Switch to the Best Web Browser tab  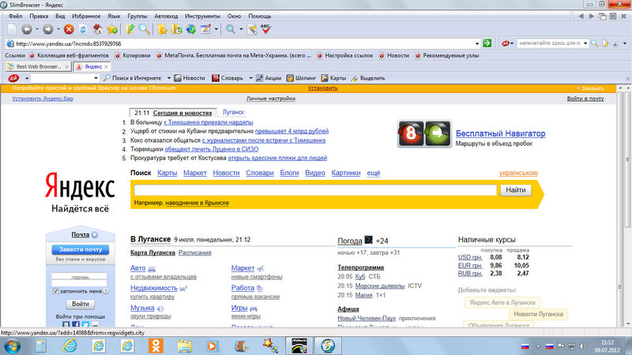tap(38, 66)
